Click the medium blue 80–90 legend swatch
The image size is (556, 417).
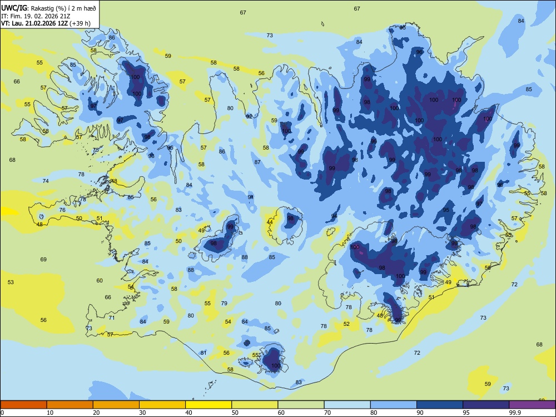[x=394, y=405]
